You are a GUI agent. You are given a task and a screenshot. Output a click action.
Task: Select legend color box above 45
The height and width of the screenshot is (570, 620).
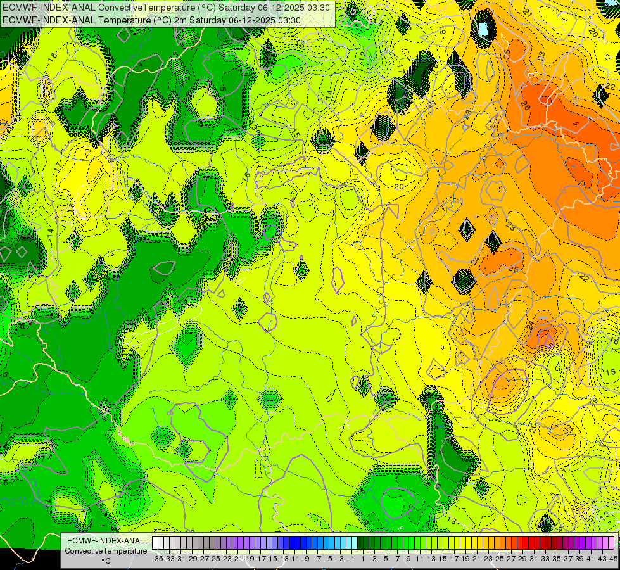tap(611, 543)
